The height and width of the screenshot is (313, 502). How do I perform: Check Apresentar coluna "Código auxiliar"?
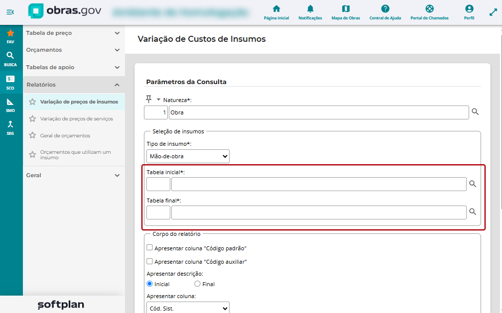tap(149, 261)
